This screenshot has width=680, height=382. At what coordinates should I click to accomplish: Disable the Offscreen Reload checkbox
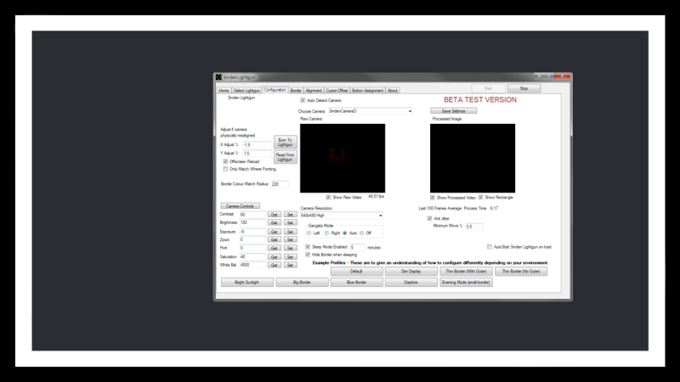coord(225,161)
